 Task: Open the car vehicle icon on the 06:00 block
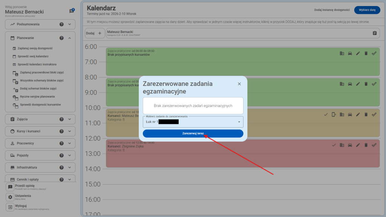coord(350,53)
